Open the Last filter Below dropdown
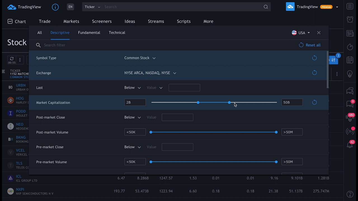The width and height of the screenshot is (358, 201). click(132, 88)
